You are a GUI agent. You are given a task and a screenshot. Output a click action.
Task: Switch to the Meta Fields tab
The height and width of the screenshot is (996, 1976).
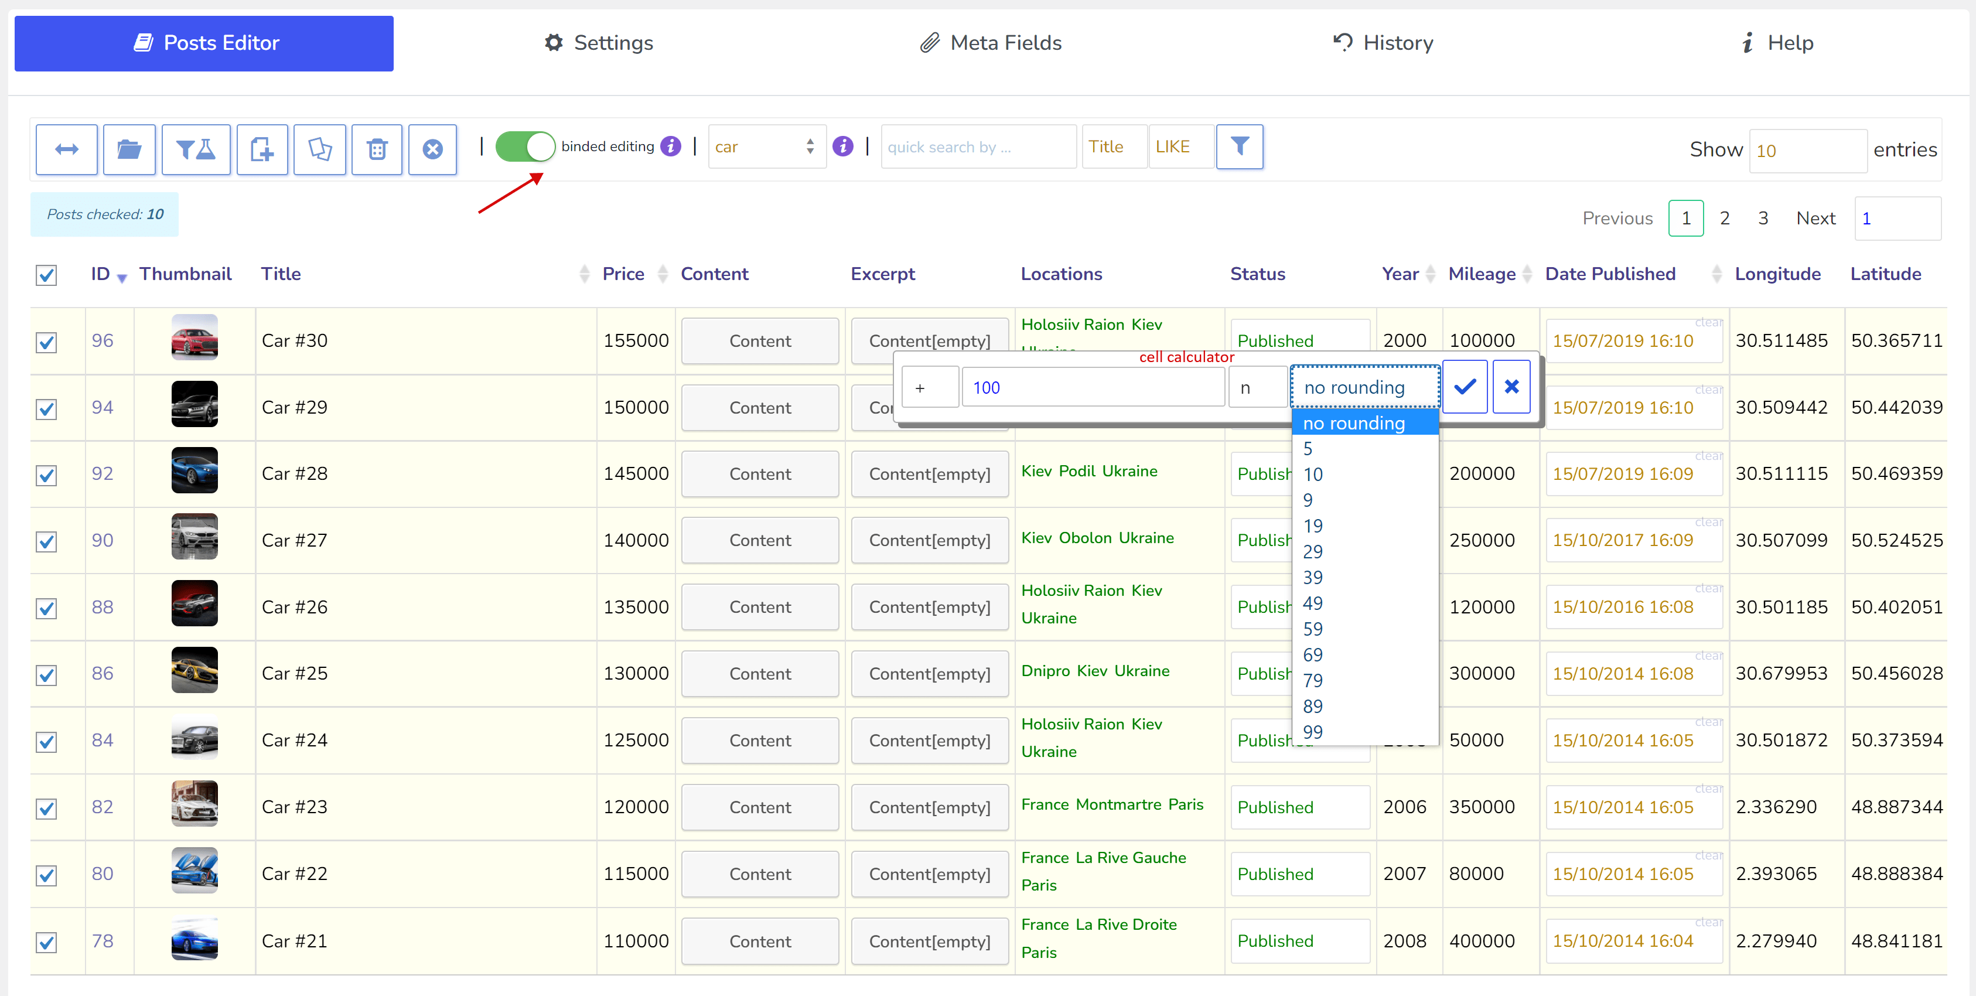[990, 43]
